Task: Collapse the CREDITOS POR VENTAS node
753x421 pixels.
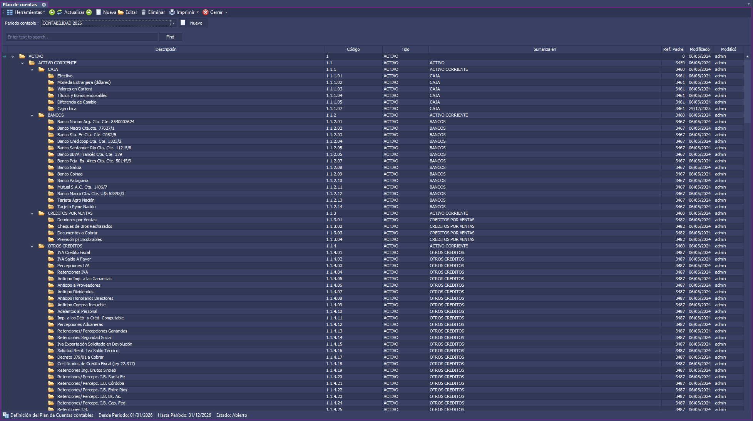Action: click(x=32, y=214)
